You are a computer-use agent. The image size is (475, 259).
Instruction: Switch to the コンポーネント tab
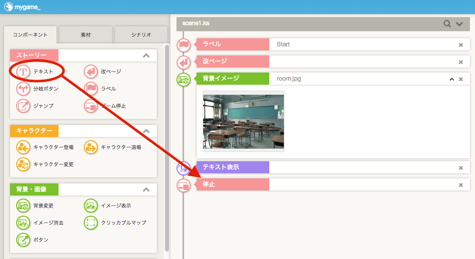click(x=30, y=35)
